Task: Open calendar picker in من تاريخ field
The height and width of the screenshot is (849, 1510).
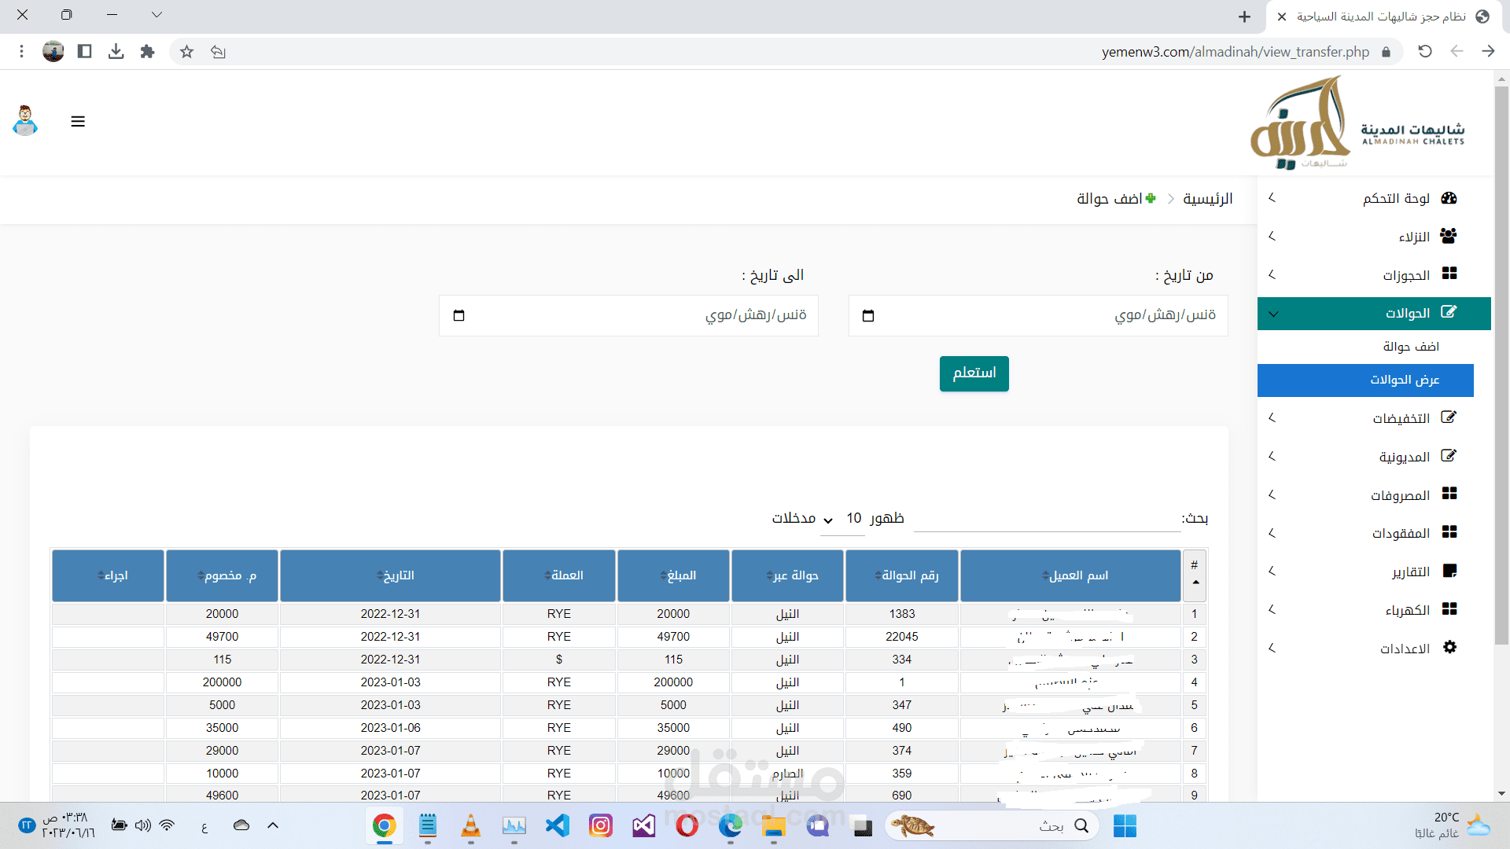Action: point(868,316)
